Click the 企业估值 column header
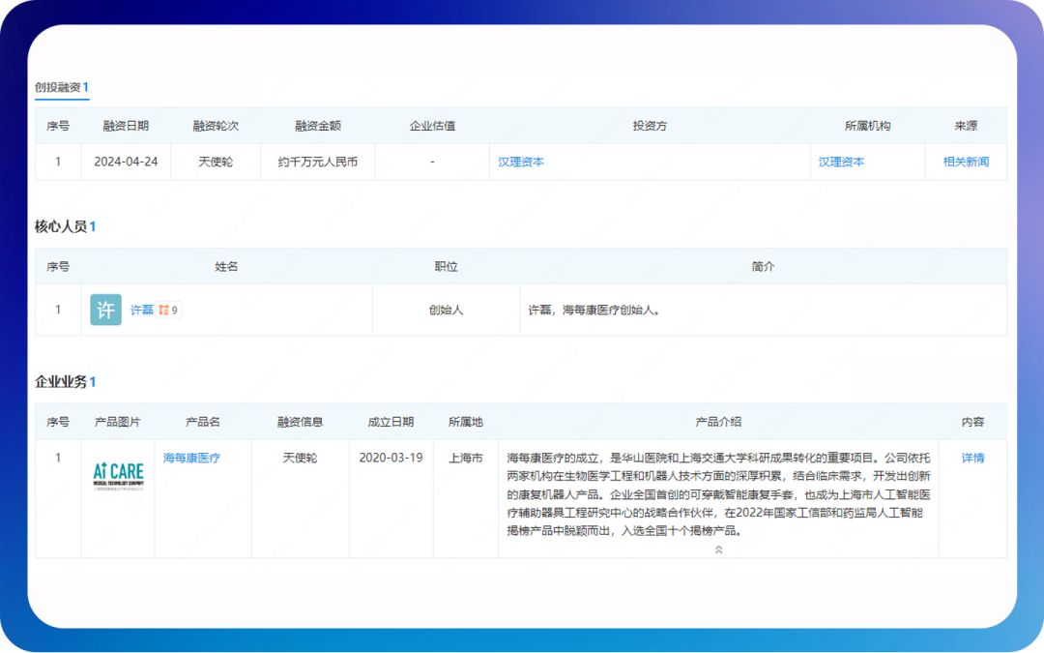The width and height of the screenshot is (1044, 653). 432,126
